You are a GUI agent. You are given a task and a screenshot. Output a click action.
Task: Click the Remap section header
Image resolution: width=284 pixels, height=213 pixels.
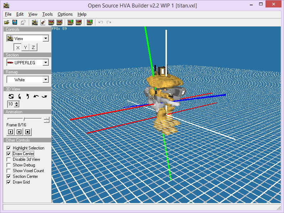coord(27,72)
